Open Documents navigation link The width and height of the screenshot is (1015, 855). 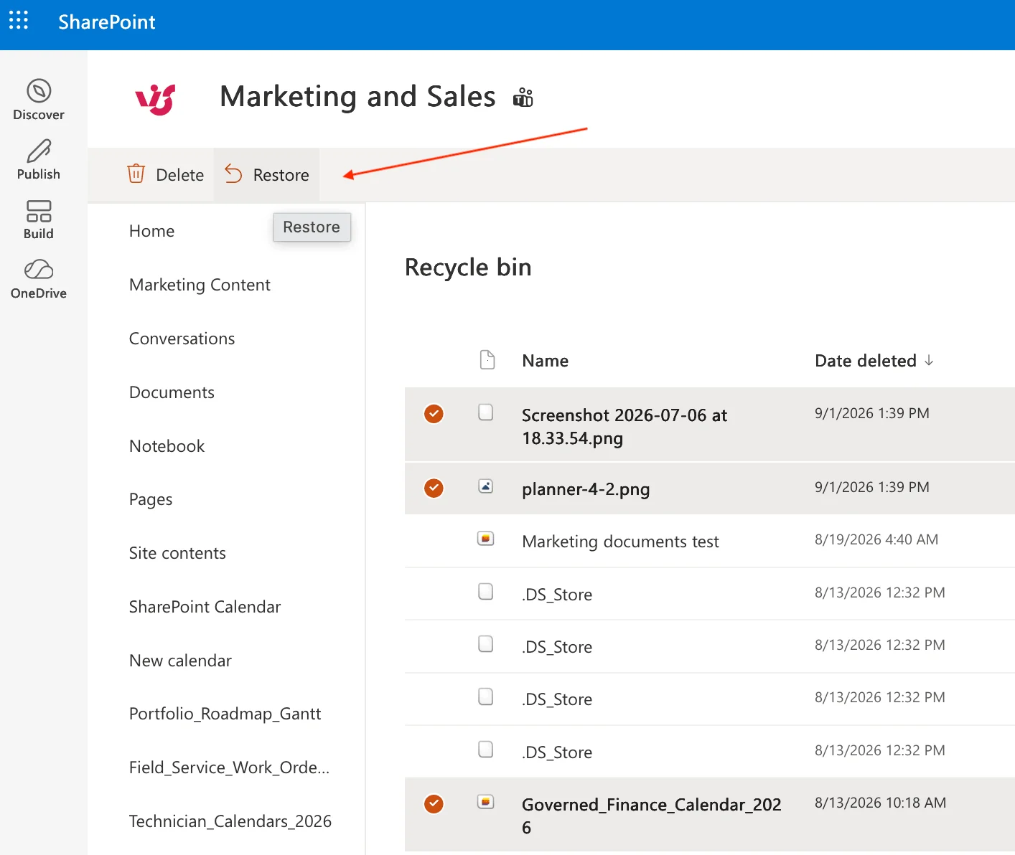pos(172,392)
